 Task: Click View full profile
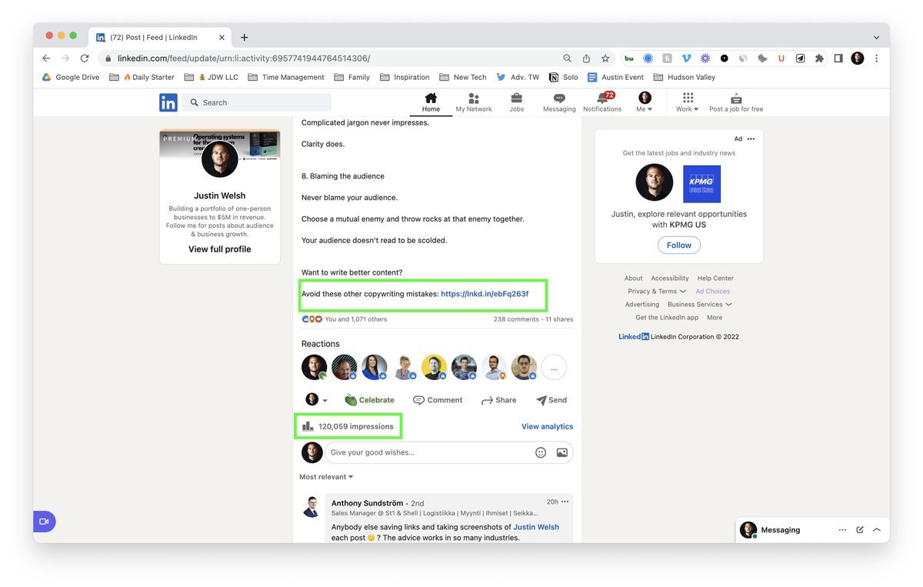tap(220, 249)
